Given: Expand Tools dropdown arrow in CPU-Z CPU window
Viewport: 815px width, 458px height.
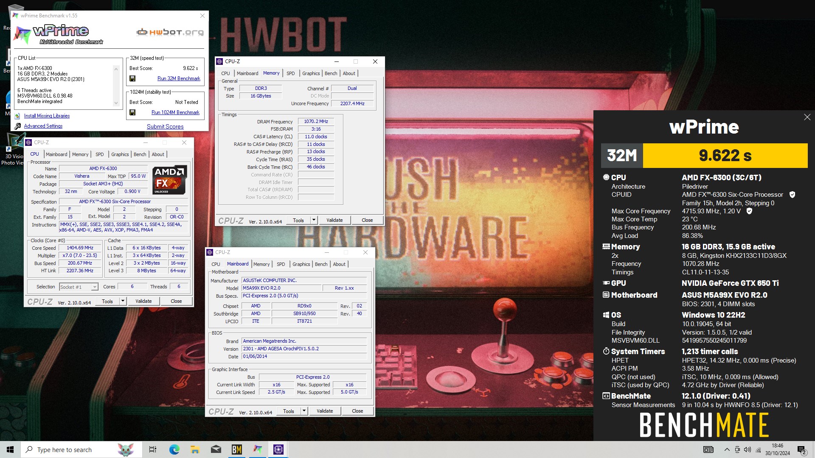Looking at the screenshot, I should click(123, 301).
